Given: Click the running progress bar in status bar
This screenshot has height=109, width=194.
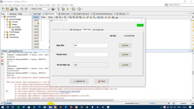Looking at the screenshot, I should (153, 103).
